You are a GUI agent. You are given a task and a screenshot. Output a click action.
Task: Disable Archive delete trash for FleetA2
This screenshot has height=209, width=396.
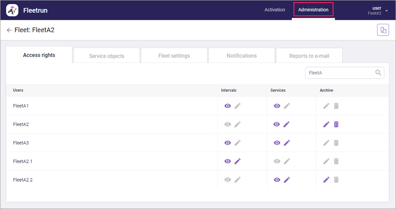tap(336, 124)
